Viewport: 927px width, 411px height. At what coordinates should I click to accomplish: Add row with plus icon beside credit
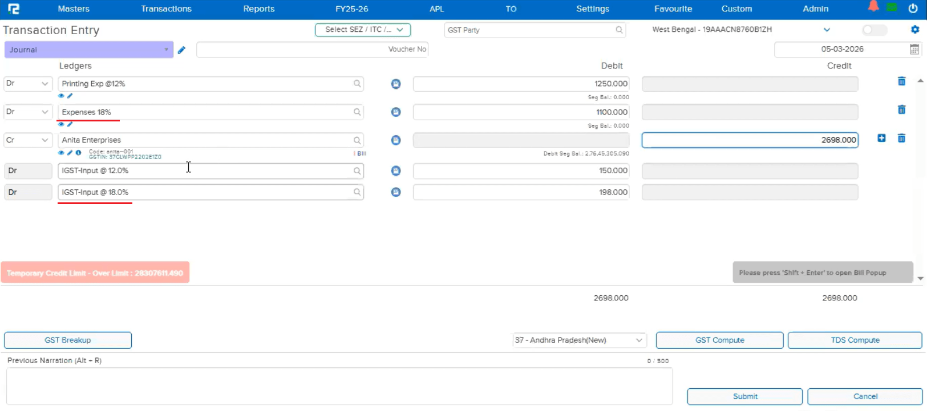tap(881, 139)
